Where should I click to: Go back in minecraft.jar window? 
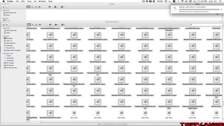(4, 24)
